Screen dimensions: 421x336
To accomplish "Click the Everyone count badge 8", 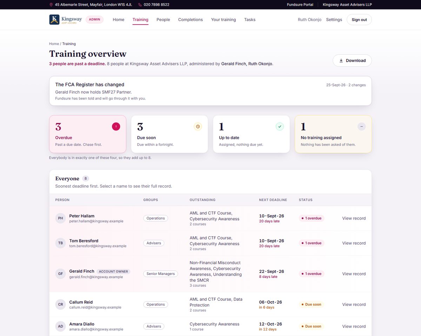I will [x=86, y=179].
